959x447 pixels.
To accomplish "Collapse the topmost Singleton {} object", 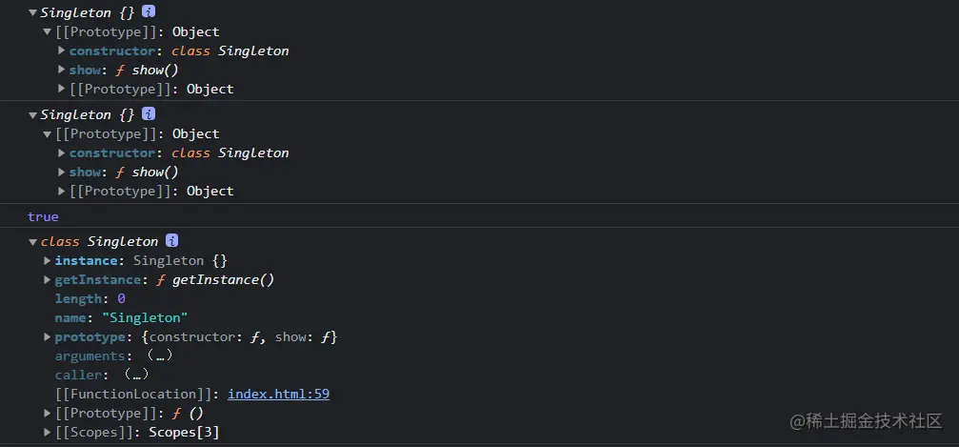I will 33,12.
